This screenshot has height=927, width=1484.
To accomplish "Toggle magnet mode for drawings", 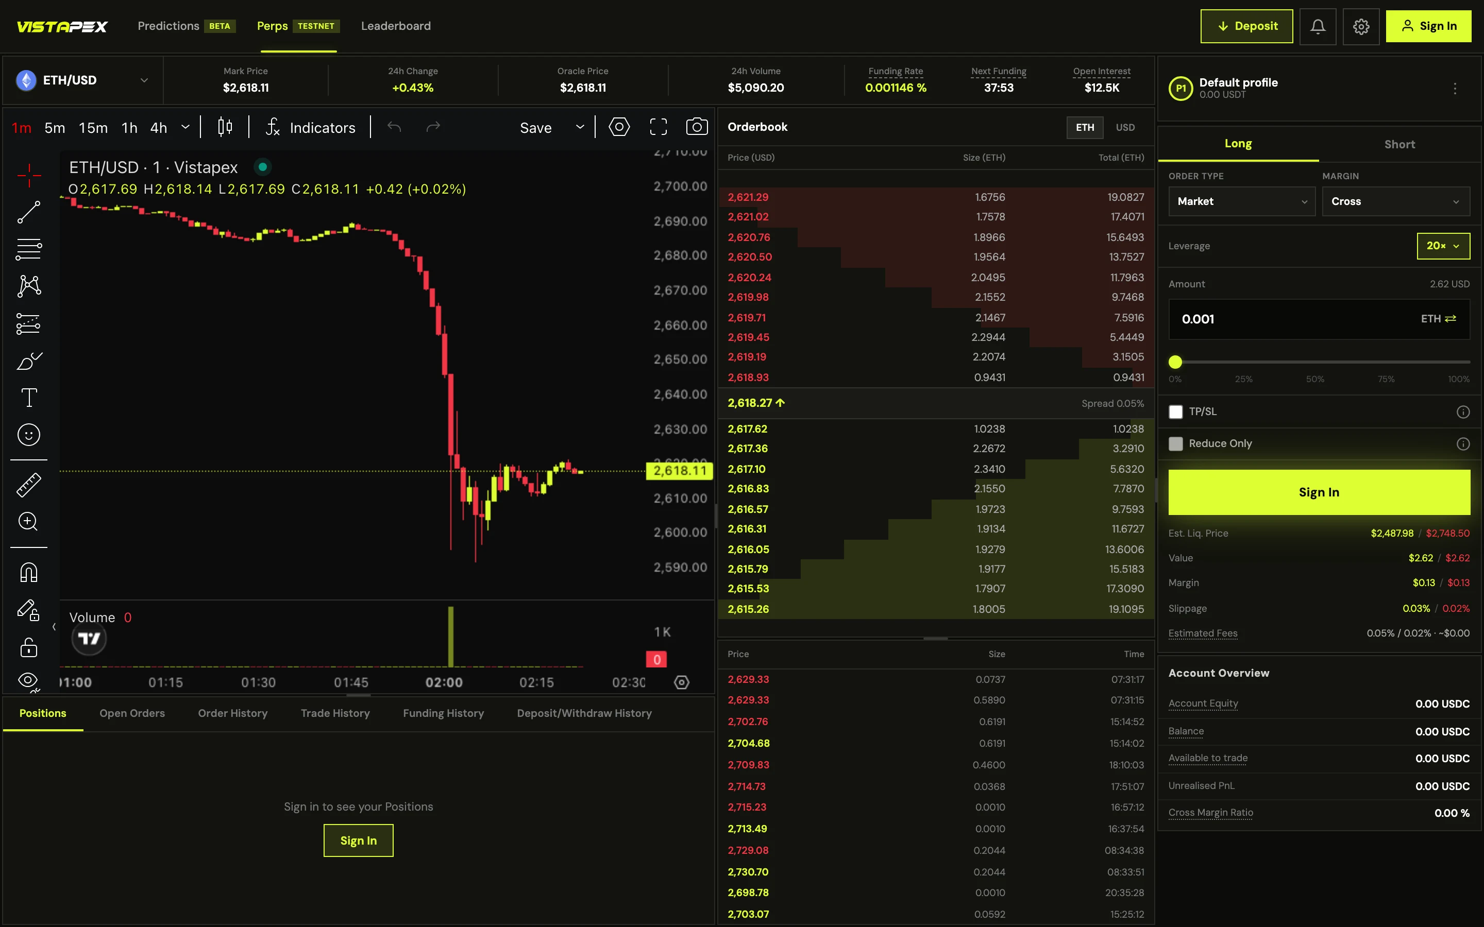I will [29, 573].
